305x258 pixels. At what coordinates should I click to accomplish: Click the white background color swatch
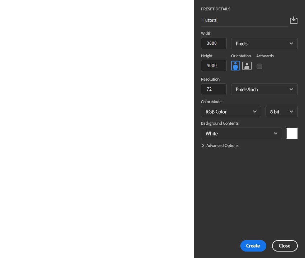(292, 133)
